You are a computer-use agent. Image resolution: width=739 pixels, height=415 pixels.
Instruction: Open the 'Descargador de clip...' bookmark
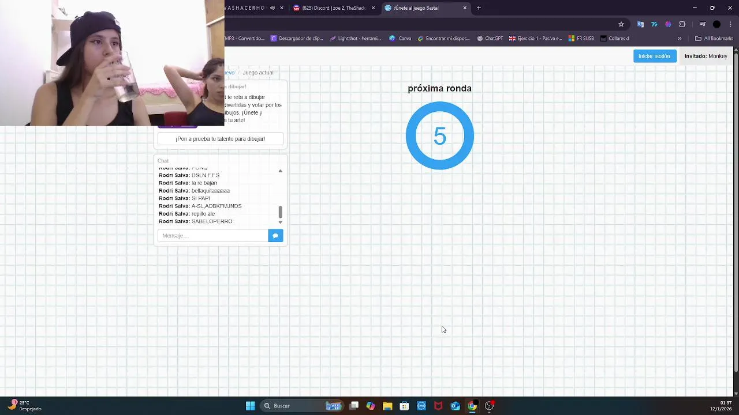click(x=297, y=39)
